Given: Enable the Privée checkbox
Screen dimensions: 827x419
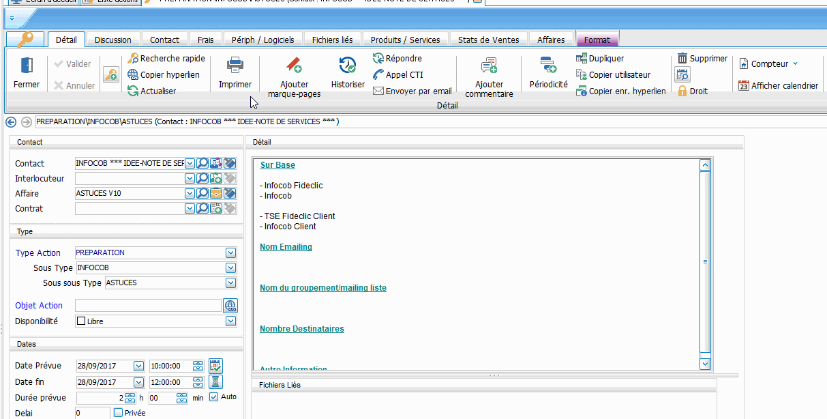Looking at the screenshot, I should tap(119, 413).
